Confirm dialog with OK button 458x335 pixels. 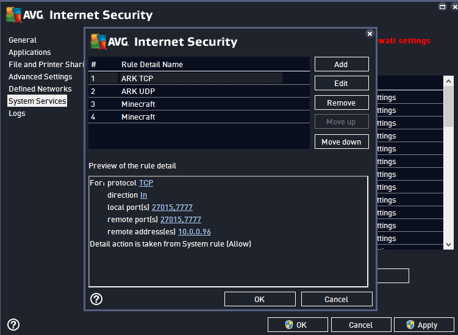click(260, 300)
